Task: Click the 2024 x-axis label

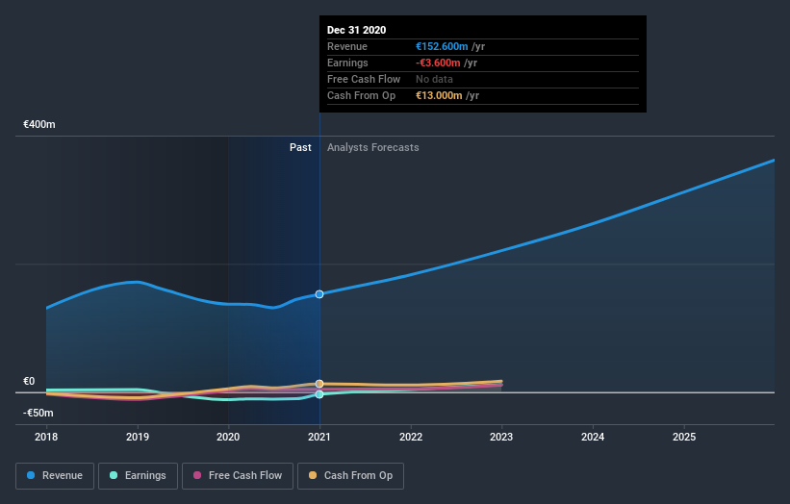Action: pyautogui.click(x=593, y=437)
